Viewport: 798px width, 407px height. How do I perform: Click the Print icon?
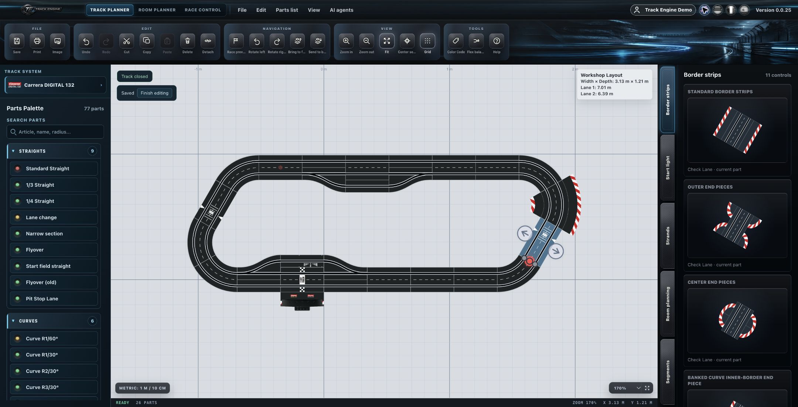coord(37,41)
